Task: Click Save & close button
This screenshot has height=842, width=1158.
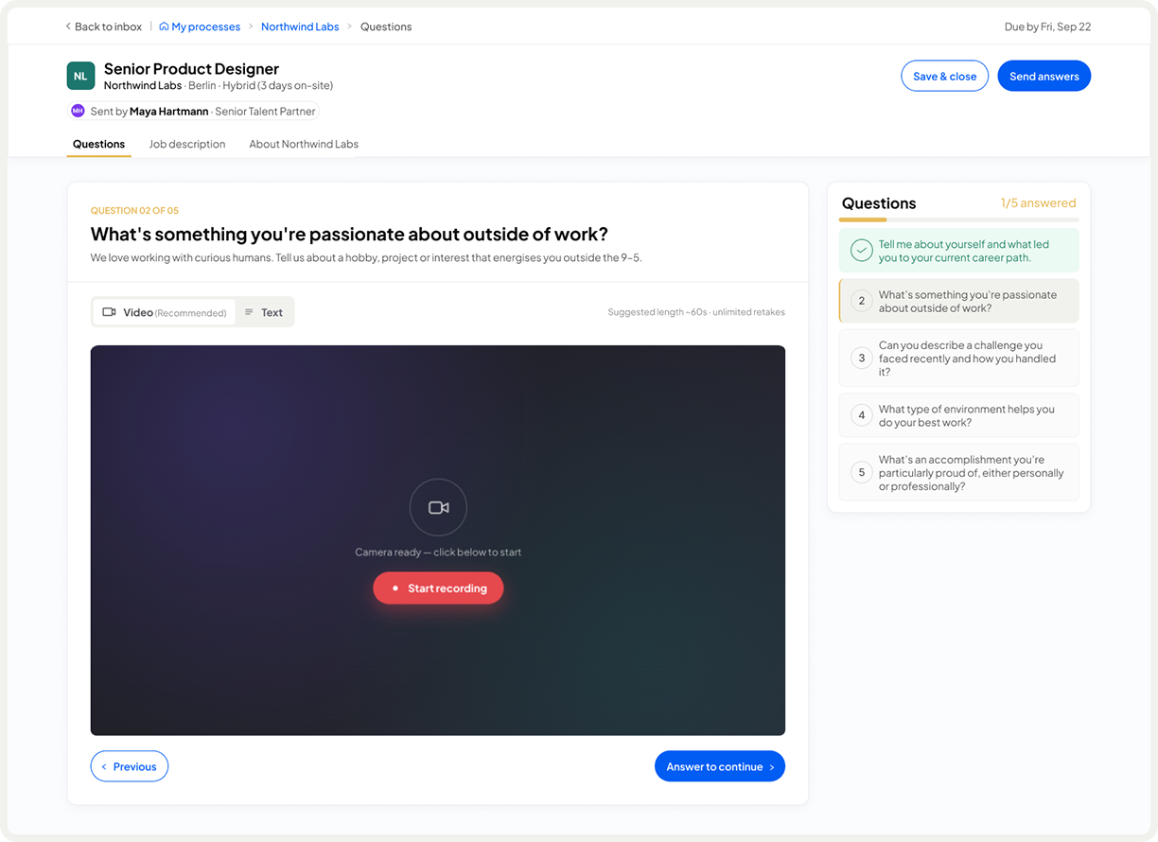Action: tap(944, 77)
